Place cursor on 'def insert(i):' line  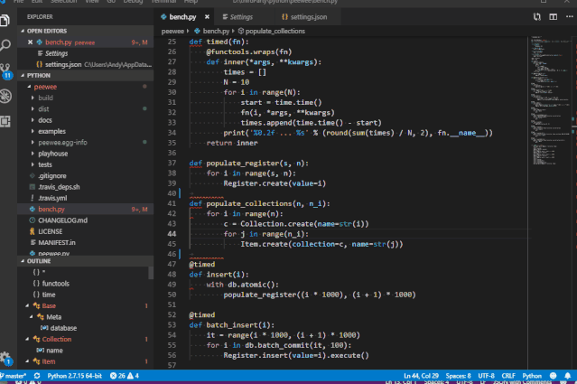pyautogui.click(x=219, y=275)
